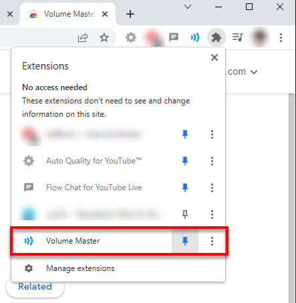Click the Manage extensions gear icon

coord(29,268)
